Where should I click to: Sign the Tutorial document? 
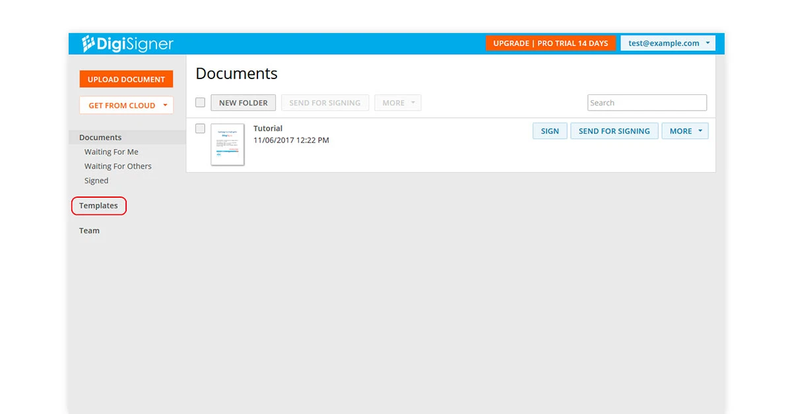point(550,131)
